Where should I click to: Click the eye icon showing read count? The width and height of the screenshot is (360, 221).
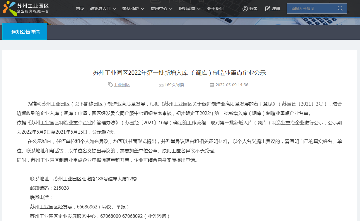click(161, 85)
